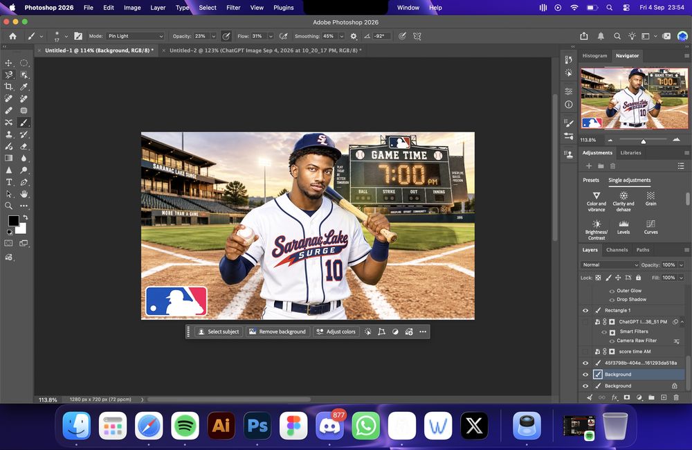This screenshot has height=450, width=692.
Task: Create new fill or adjustment layer
Action: [639, 397]
